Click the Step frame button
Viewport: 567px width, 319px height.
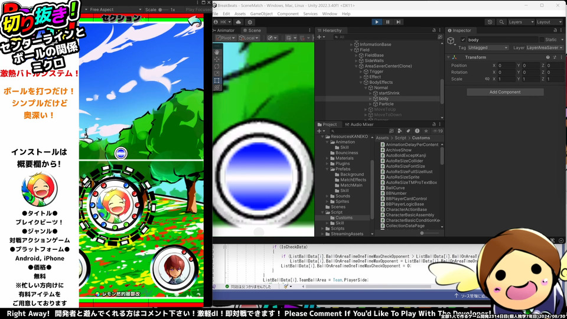(x=398, y=22)
